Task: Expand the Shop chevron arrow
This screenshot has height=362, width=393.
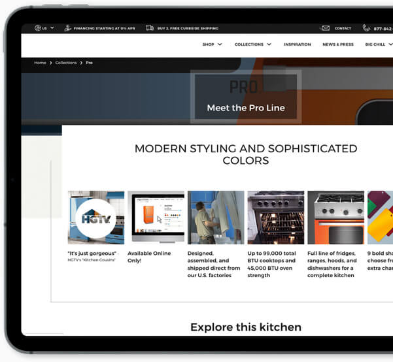Action: [x=220, y=44]
